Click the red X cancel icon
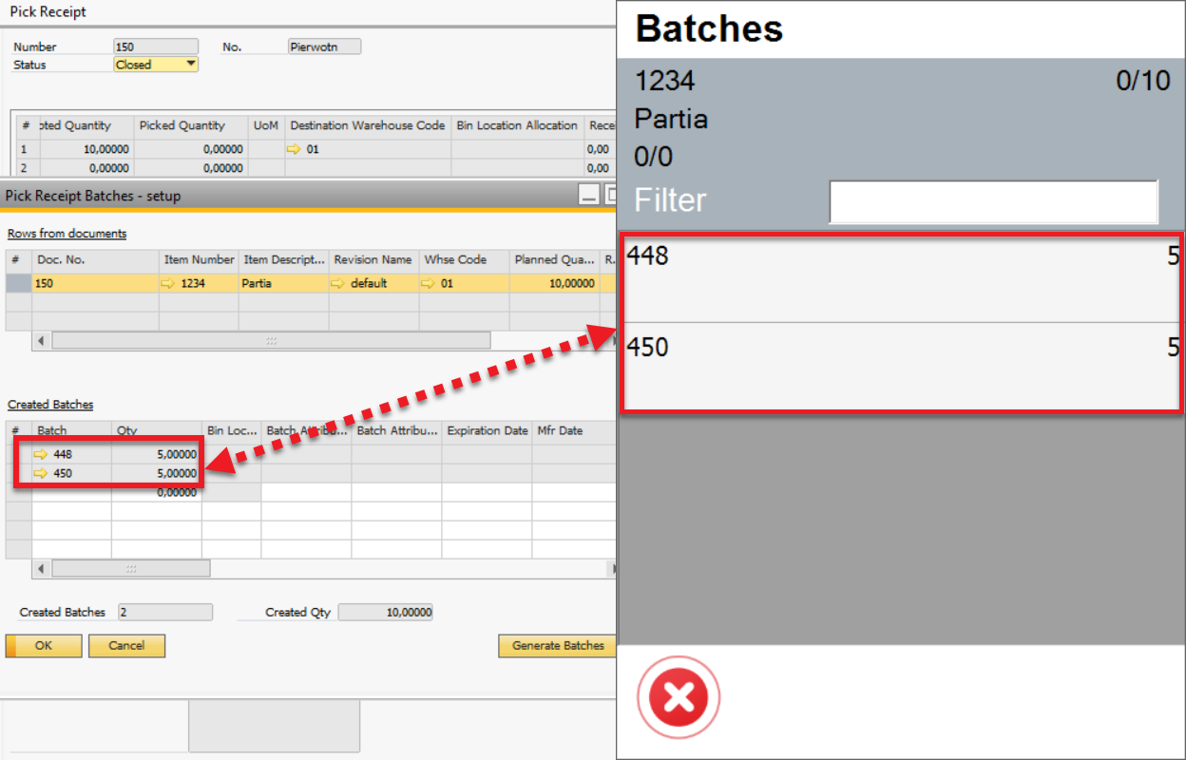 coord(678,698)
